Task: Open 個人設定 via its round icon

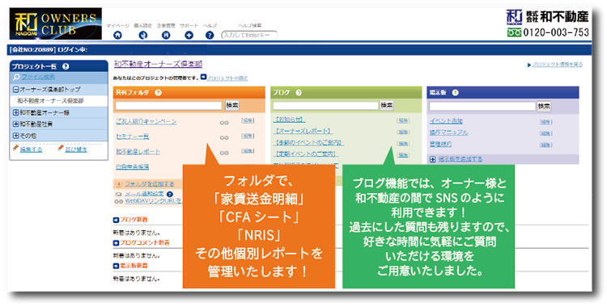Action: [x=143, y=36]
